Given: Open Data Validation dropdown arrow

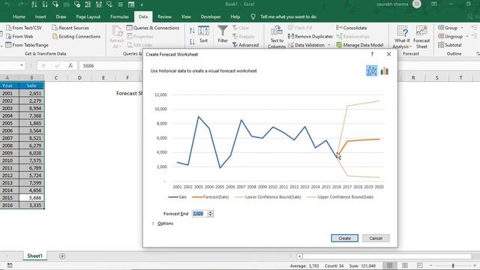Looking at the screenshot, I should pos(329,45).
